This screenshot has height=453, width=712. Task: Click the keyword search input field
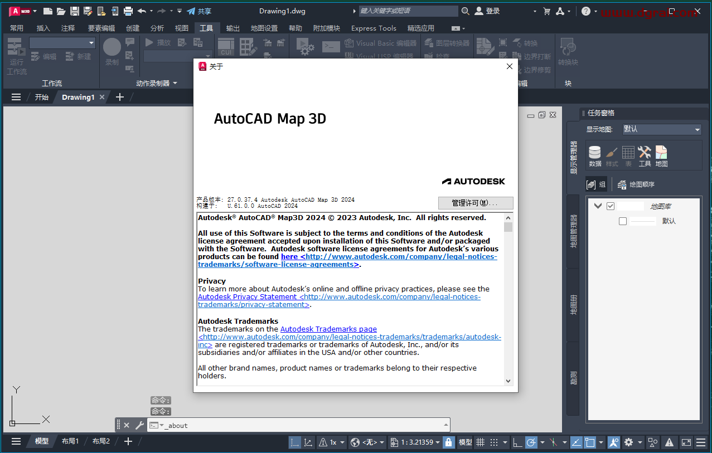408,11
